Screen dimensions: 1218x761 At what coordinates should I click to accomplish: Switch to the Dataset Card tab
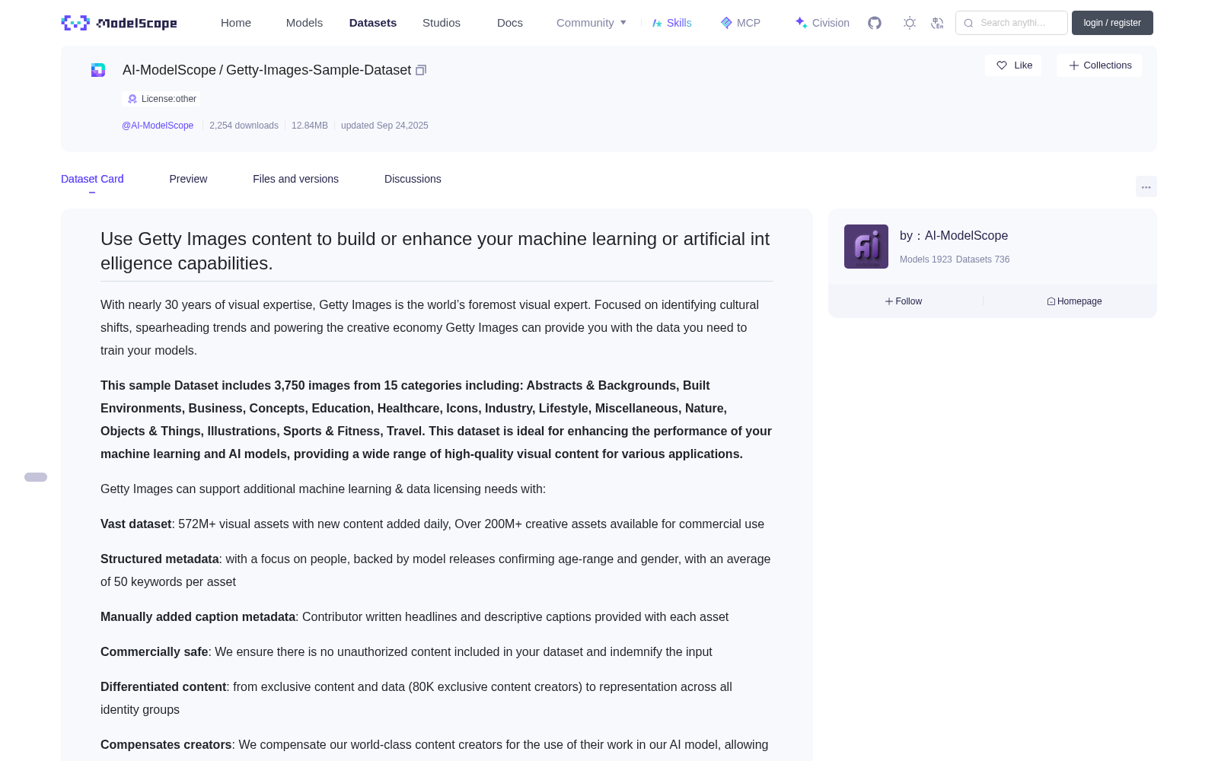pyautogui.click(x=92, y=179)
